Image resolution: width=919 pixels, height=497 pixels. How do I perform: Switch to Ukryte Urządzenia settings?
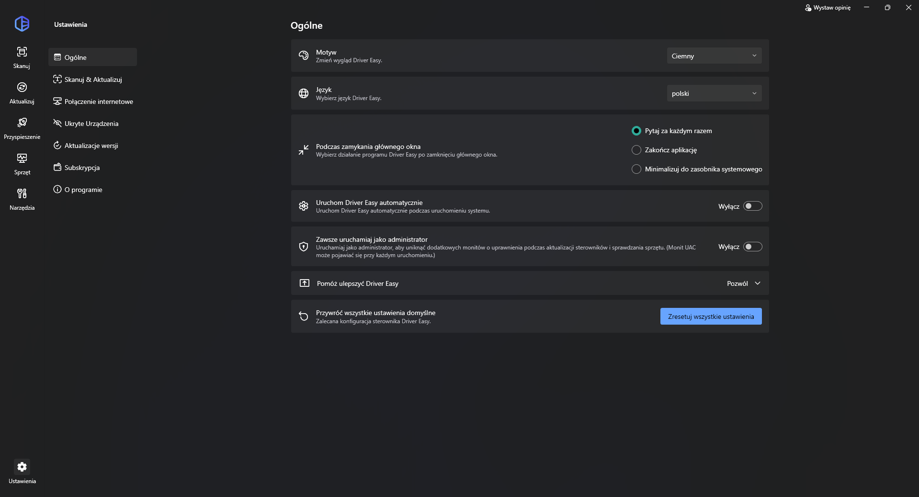(x=92, y=123)
